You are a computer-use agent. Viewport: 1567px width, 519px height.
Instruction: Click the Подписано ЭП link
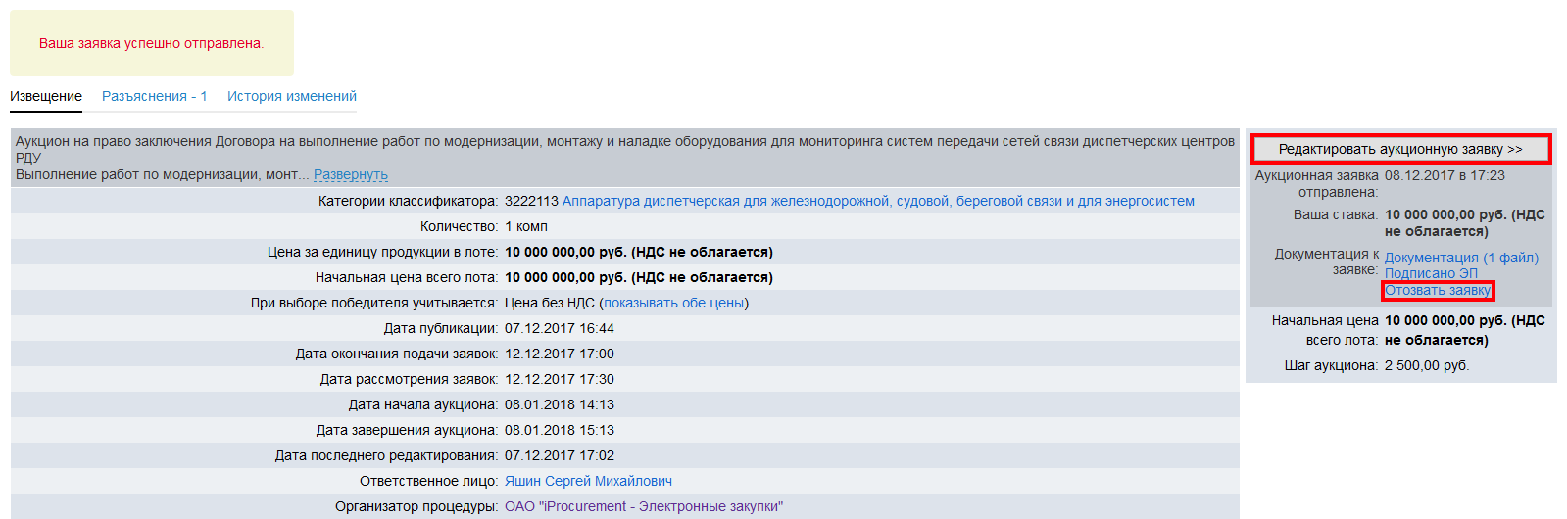(1431, 273)
